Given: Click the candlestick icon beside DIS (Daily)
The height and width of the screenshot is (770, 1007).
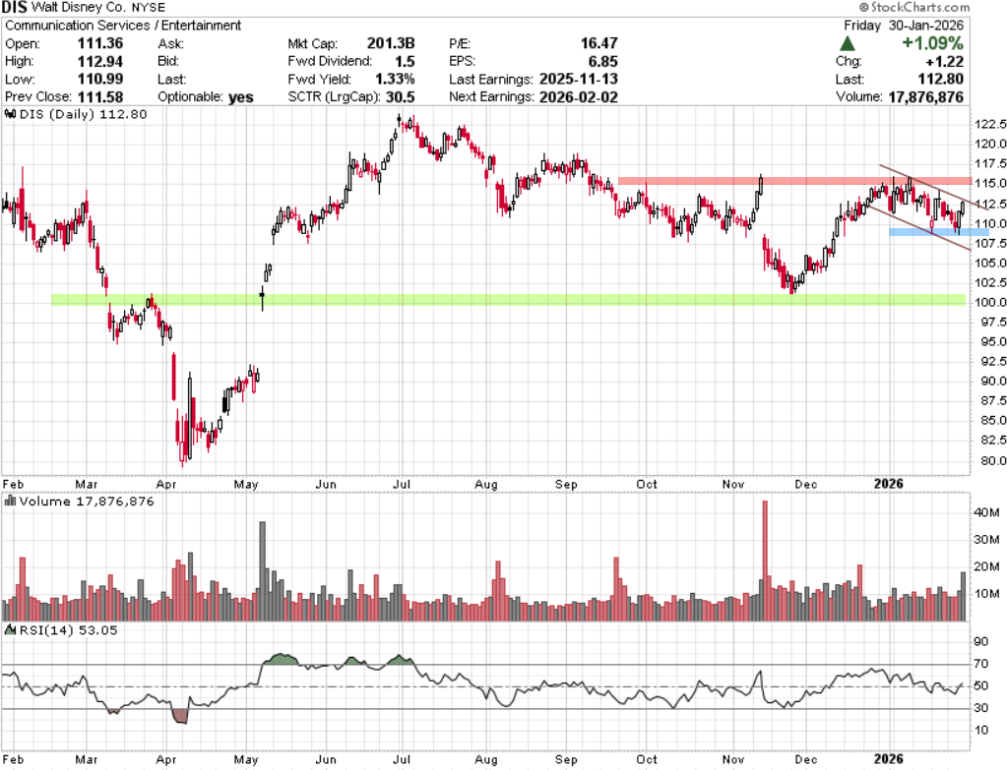Looking at the screenshot, I should point(10,114).
